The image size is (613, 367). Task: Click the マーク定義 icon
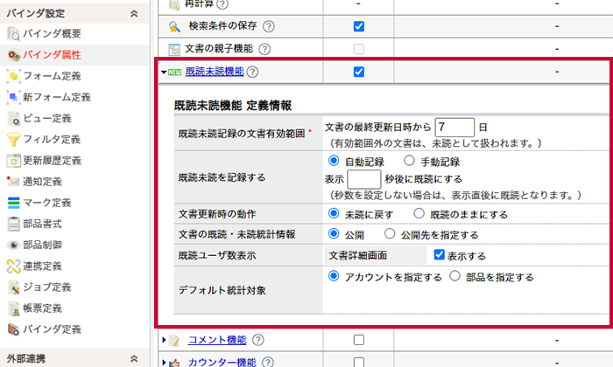tap(13, 203)
